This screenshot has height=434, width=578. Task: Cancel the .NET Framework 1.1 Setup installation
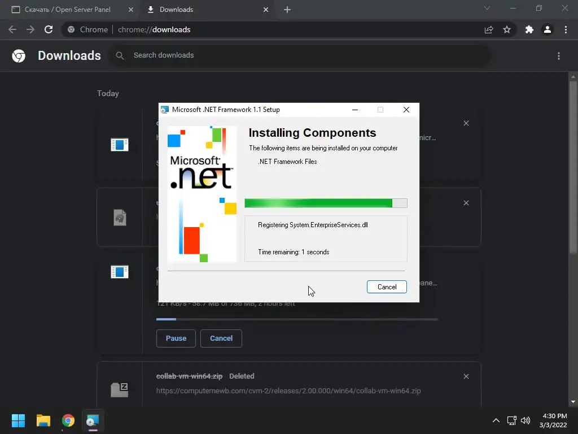(x=387, y=287)
